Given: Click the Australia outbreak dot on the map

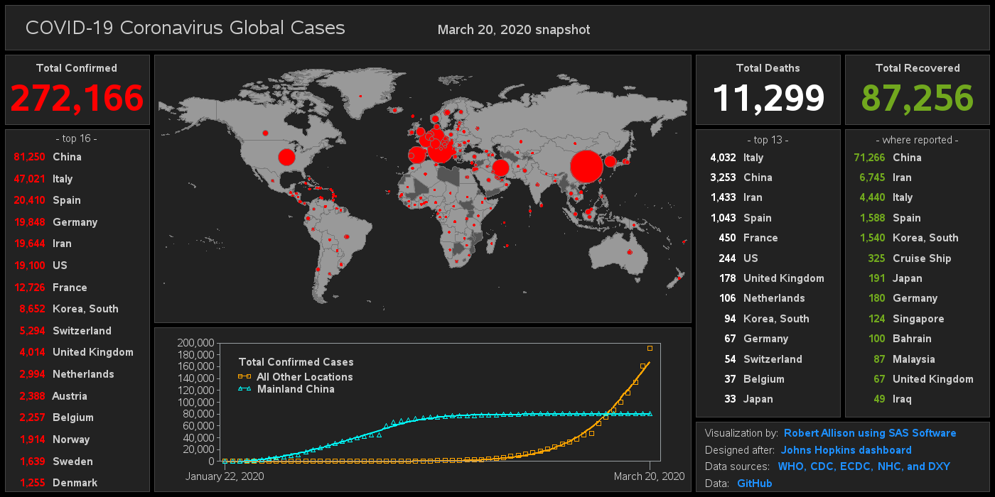Looking at the screenshot, I should [x=630, y=252].
